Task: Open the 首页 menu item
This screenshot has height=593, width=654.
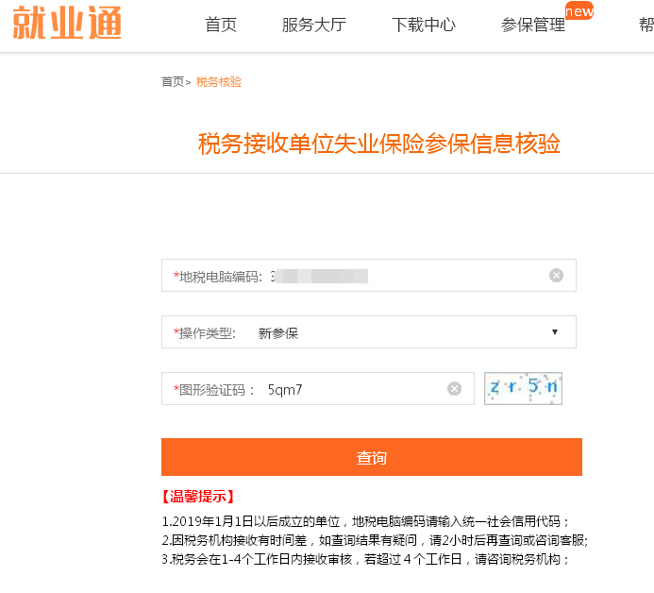Action: [x=221, y=25]
